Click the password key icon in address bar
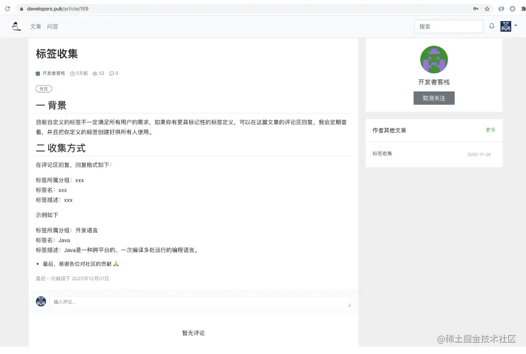Screen dimensions: 526x354 tap(475, 8)
